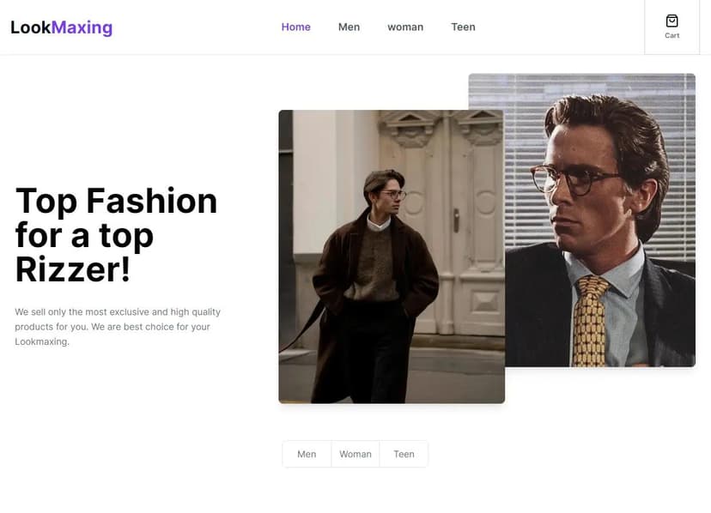This screenshot has height=513, width=711.
Task: Click the 'We sell only the most exclusive' paragraph
Action: [118, 327]
